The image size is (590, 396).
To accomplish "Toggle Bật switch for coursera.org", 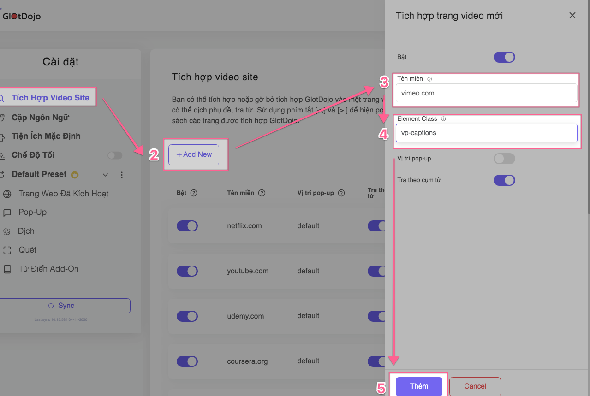I will coord(187,361).
